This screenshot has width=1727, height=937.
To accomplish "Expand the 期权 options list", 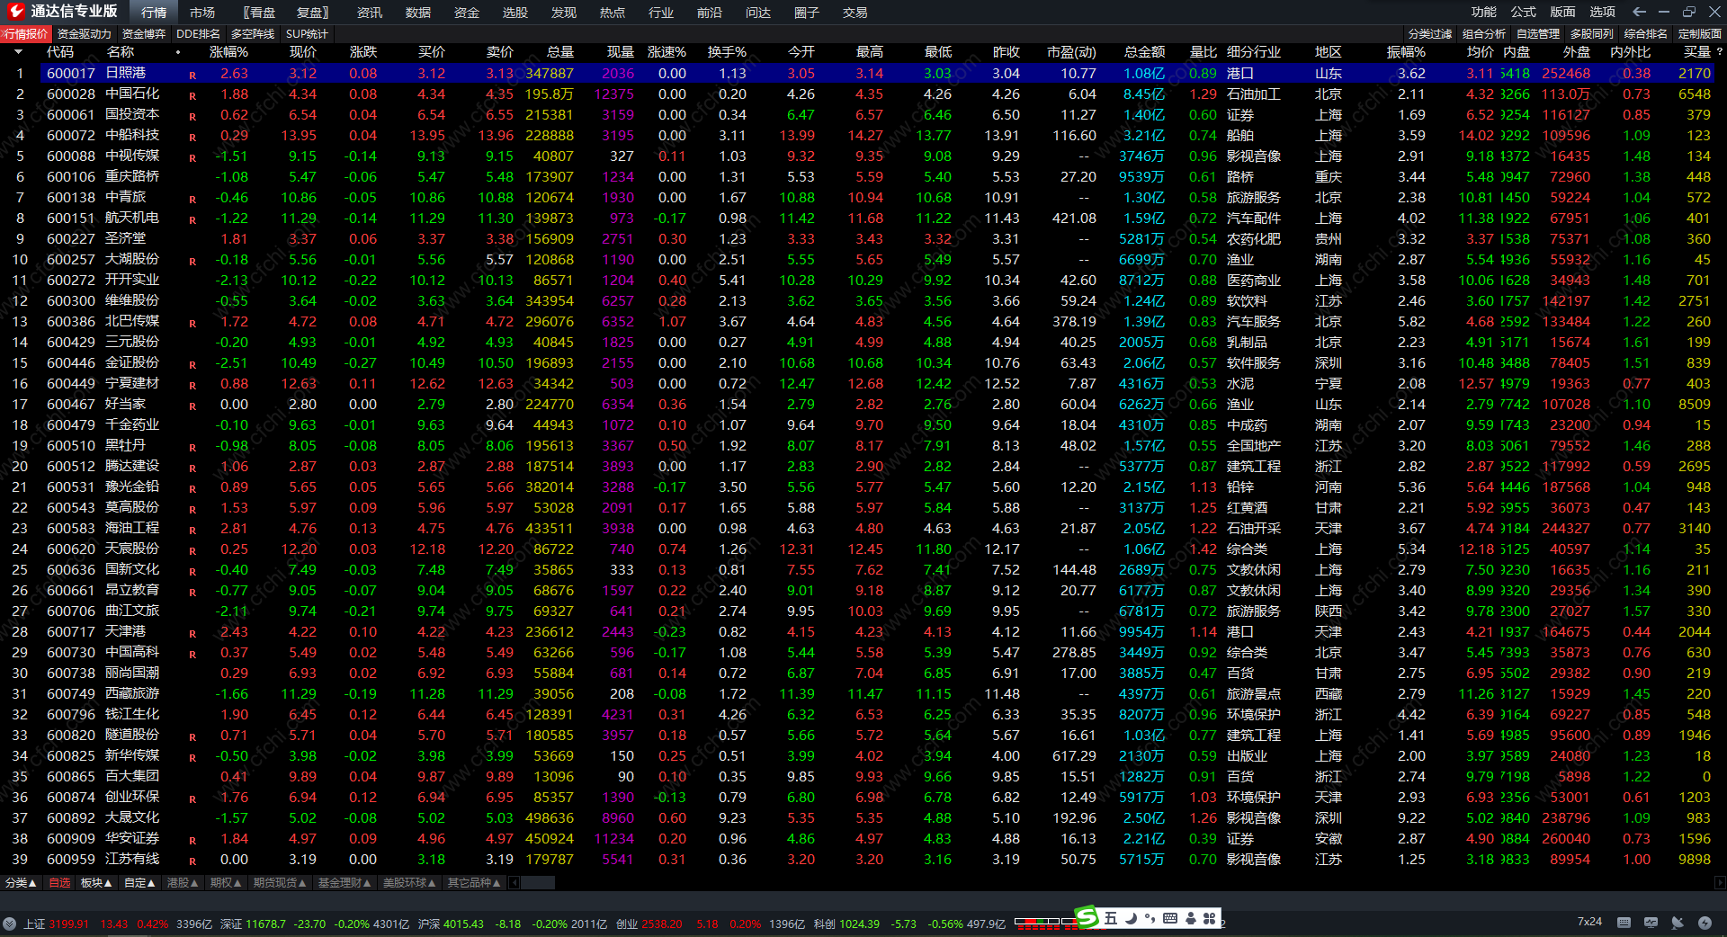I will pos(226,883).
